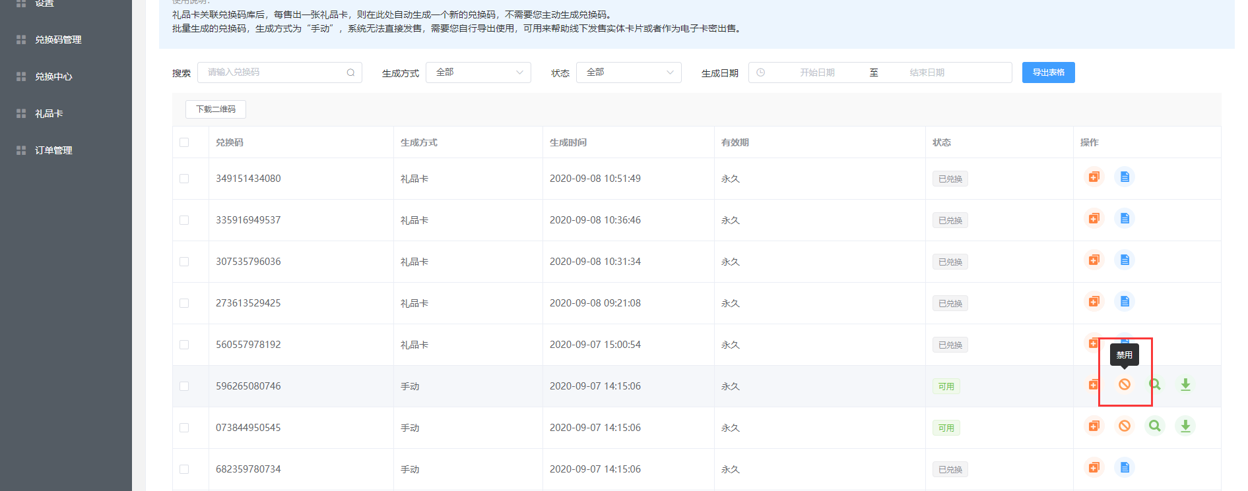Screen dimensions: 1248x491
Task: Click the 请输入兑换码 search input
Action: click(279, 72)
